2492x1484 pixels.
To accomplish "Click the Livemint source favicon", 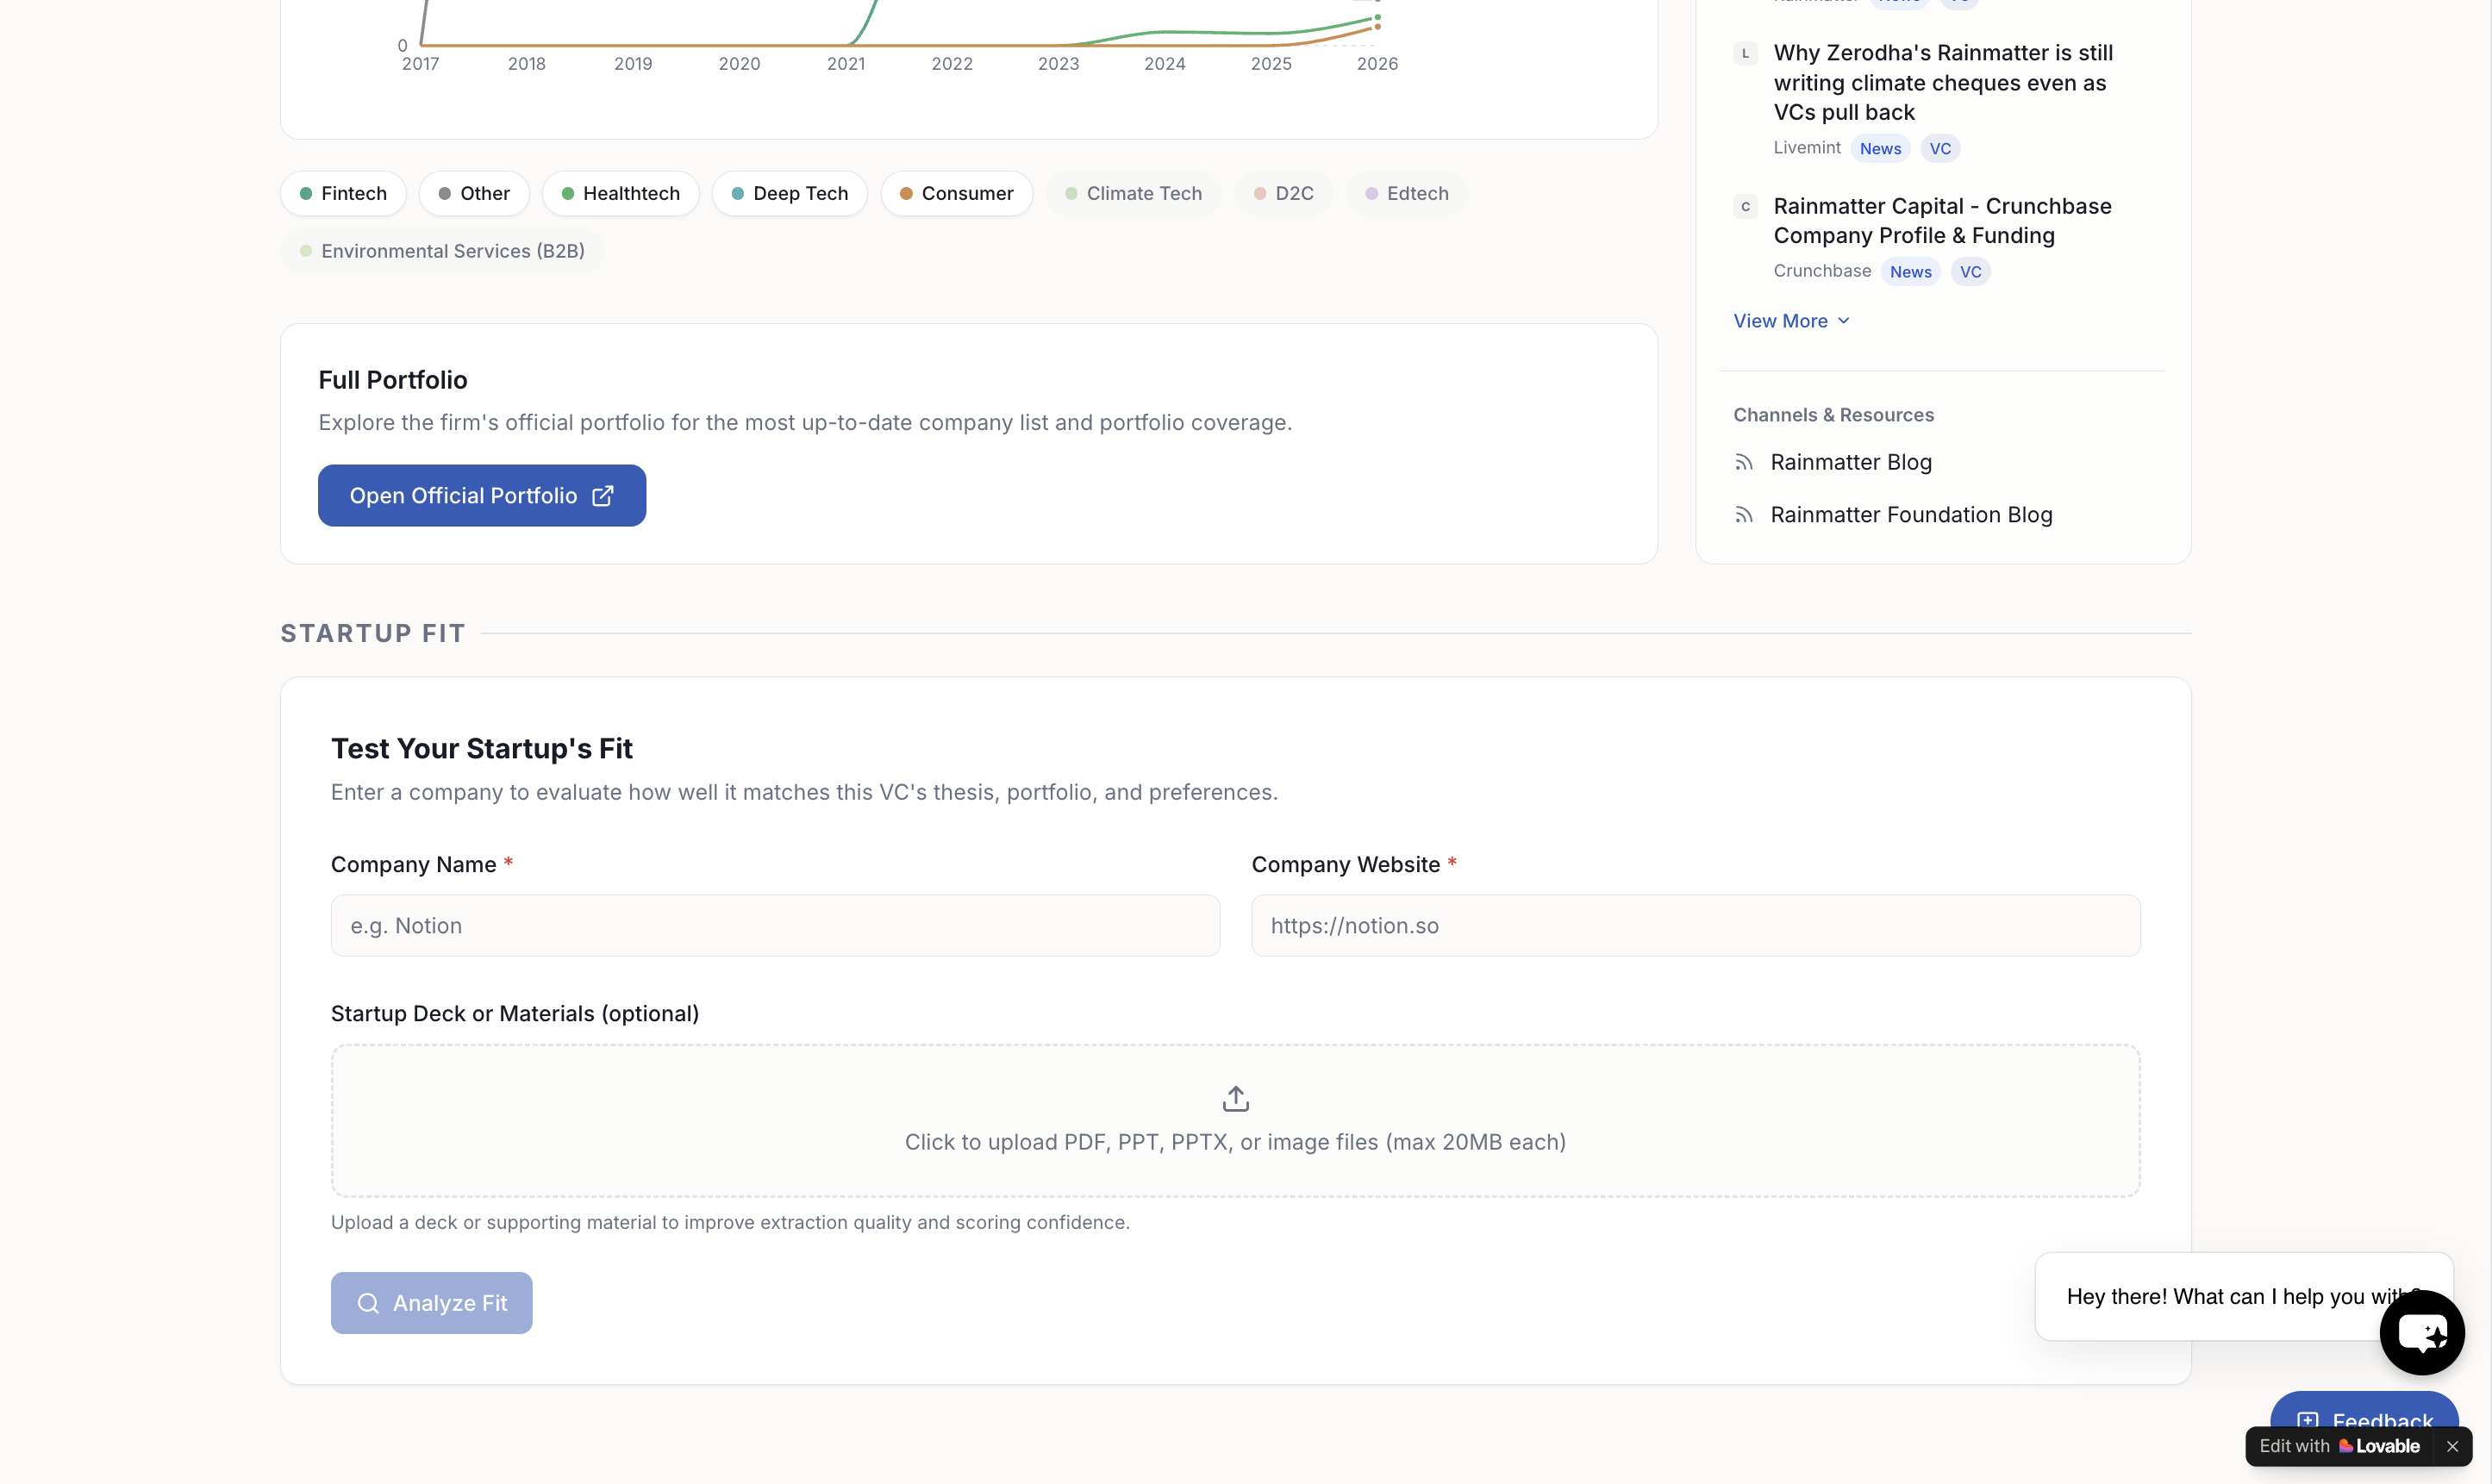I will click(1745, 53).
